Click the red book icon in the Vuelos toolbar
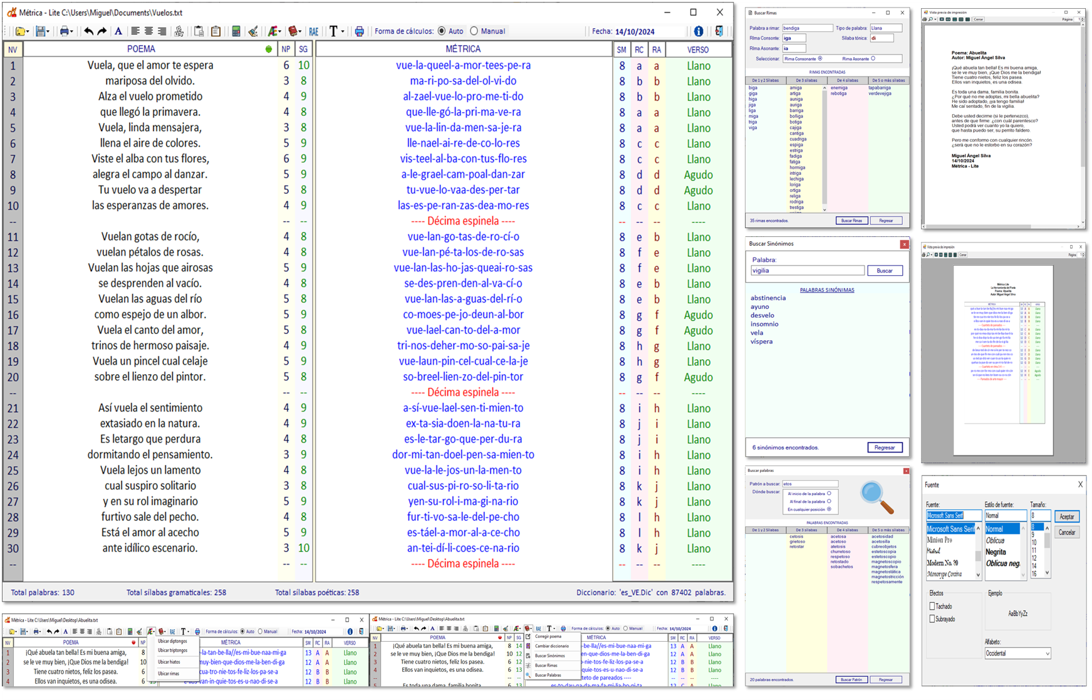Image resolution: width=1092 pixels, height=700 pixels. [292, 31]
